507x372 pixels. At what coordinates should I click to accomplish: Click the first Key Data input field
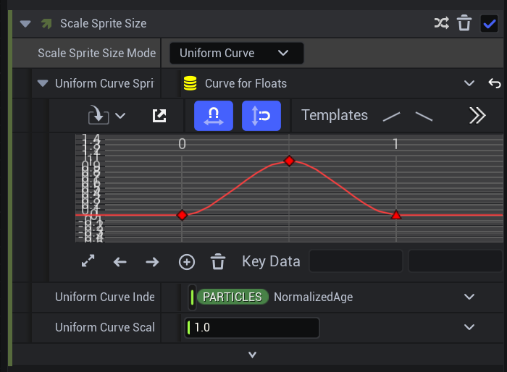pyautogui.click(x=356, y=261)
